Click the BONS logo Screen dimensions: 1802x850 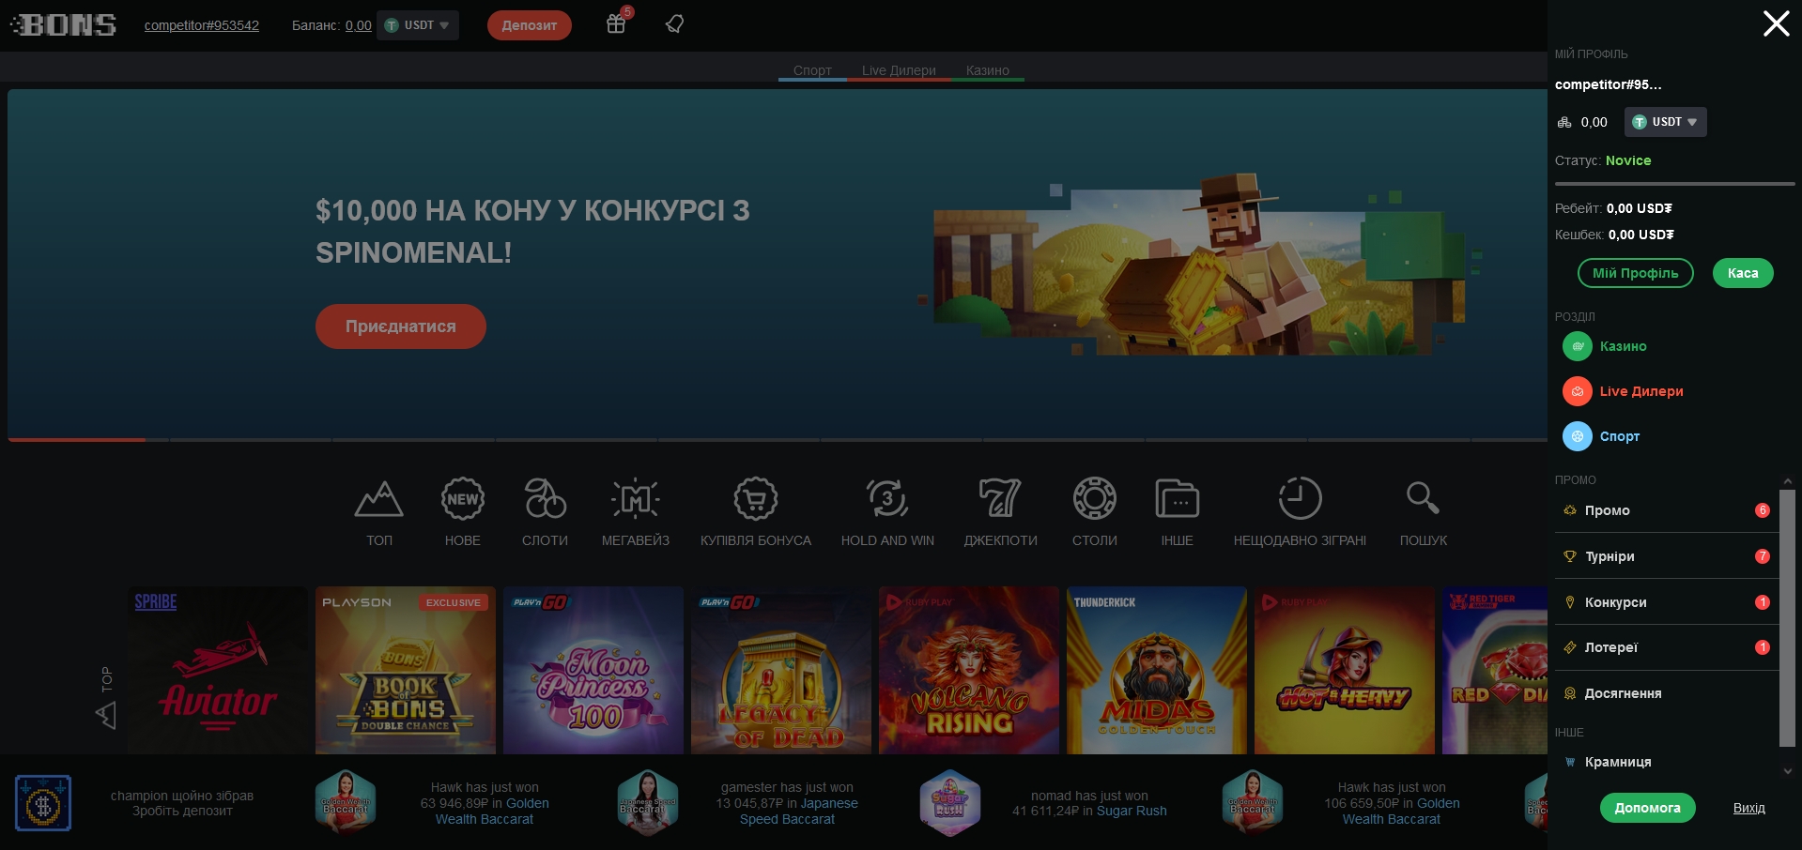(x=63, y=24)
